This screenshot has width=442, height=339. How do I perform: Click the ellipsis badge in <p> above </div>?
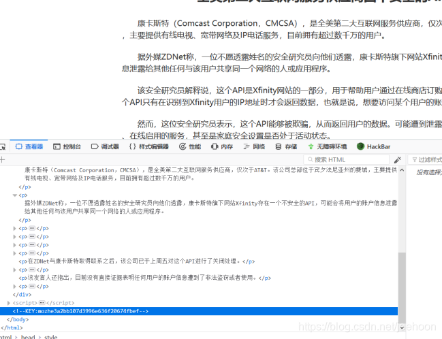32,287
